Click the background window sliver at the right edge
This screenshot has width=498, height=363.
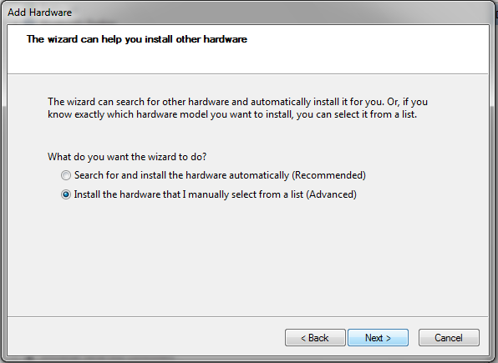pyautogui.click(x=496, y=190)
